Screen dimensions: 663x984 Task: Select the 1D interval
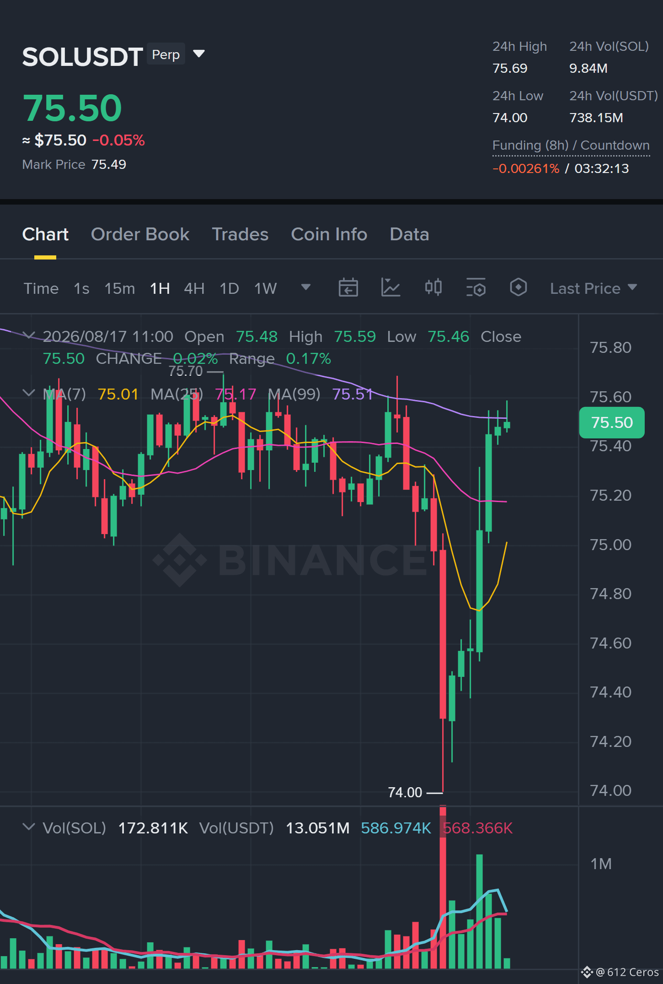(230, 288)
